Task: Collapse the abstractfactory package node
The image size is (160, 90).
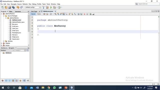Action: click(6, 18)
